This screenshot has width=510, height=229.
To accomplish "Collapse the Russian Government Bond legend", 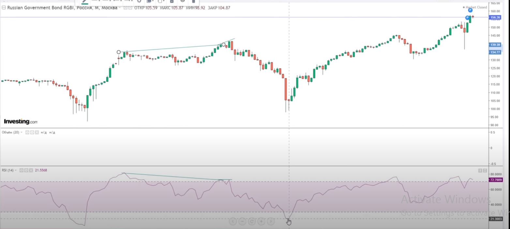I will tap(4, 8).
